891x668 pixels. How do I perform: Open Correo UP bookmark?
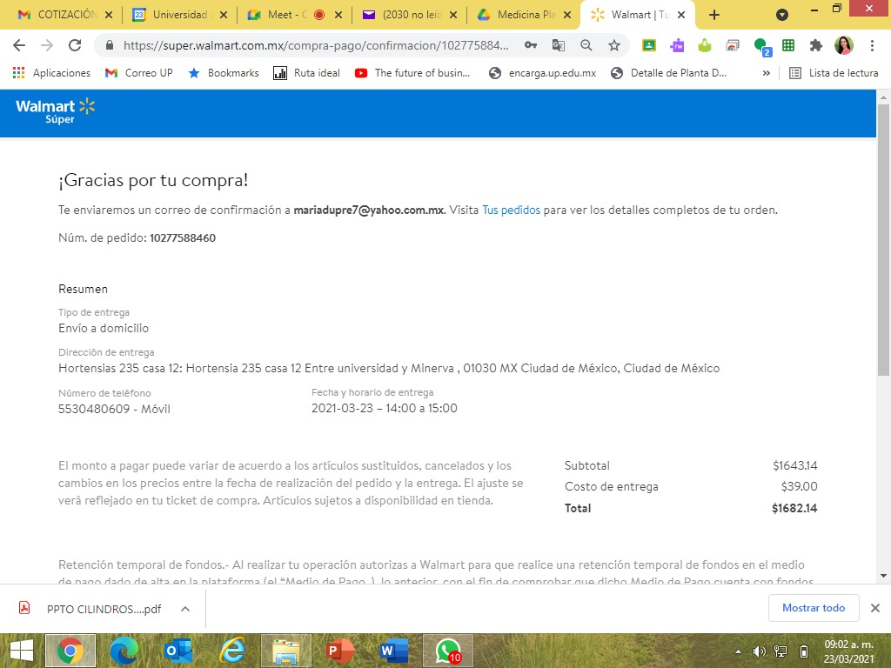pyautogui.click(x=139, y=73)
